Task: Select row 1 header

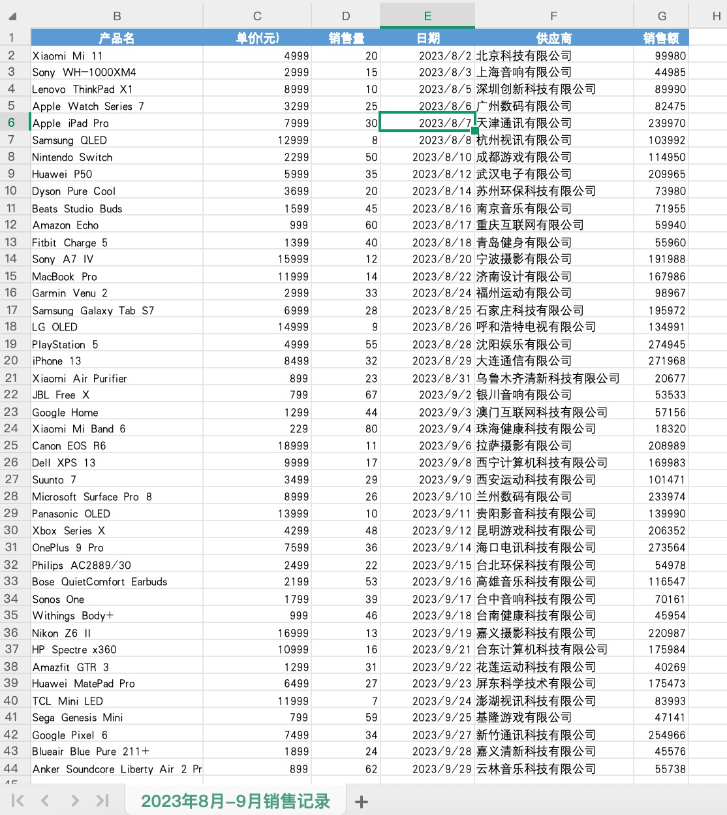Action: coord(12,37)
